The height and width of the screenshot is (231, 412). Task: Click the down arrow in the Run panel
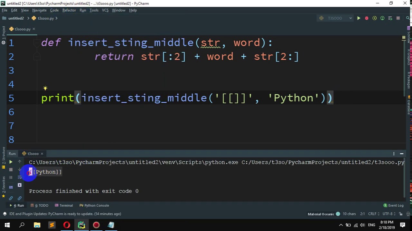[20, 170]
